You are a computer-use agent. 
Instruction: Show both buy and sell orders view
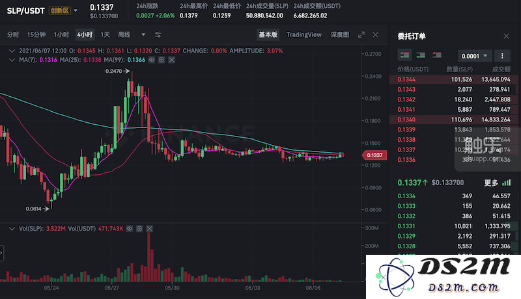[x=404, y=55]
